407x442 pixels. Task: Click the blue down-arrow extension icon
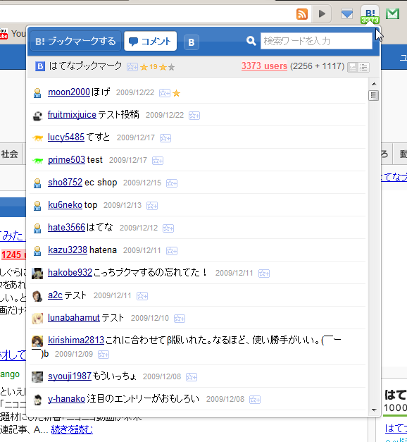point(347,14)
